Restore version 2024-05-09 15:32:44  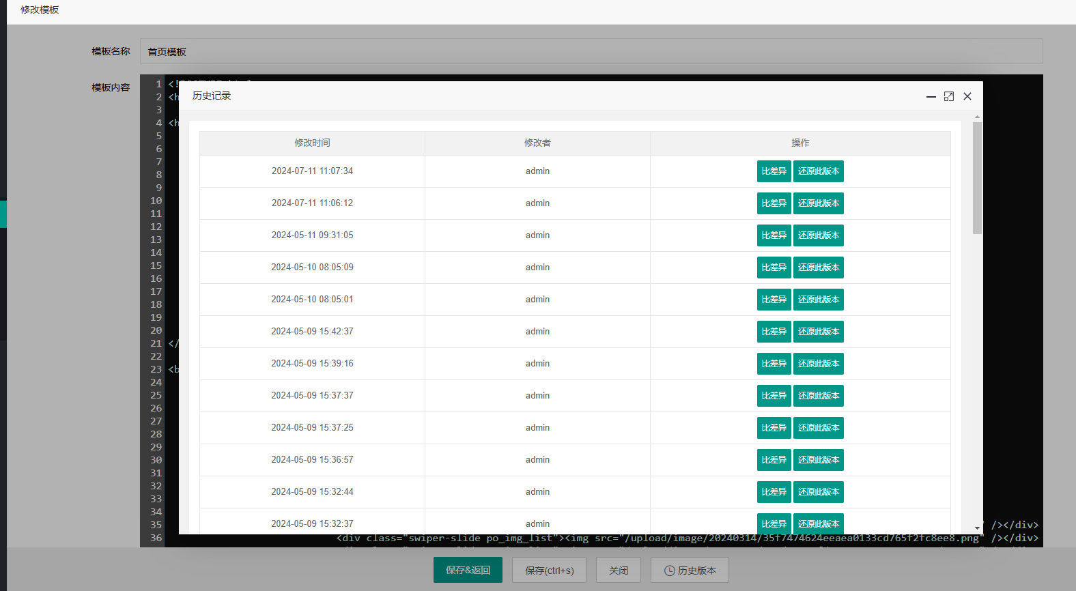(819, 492)
